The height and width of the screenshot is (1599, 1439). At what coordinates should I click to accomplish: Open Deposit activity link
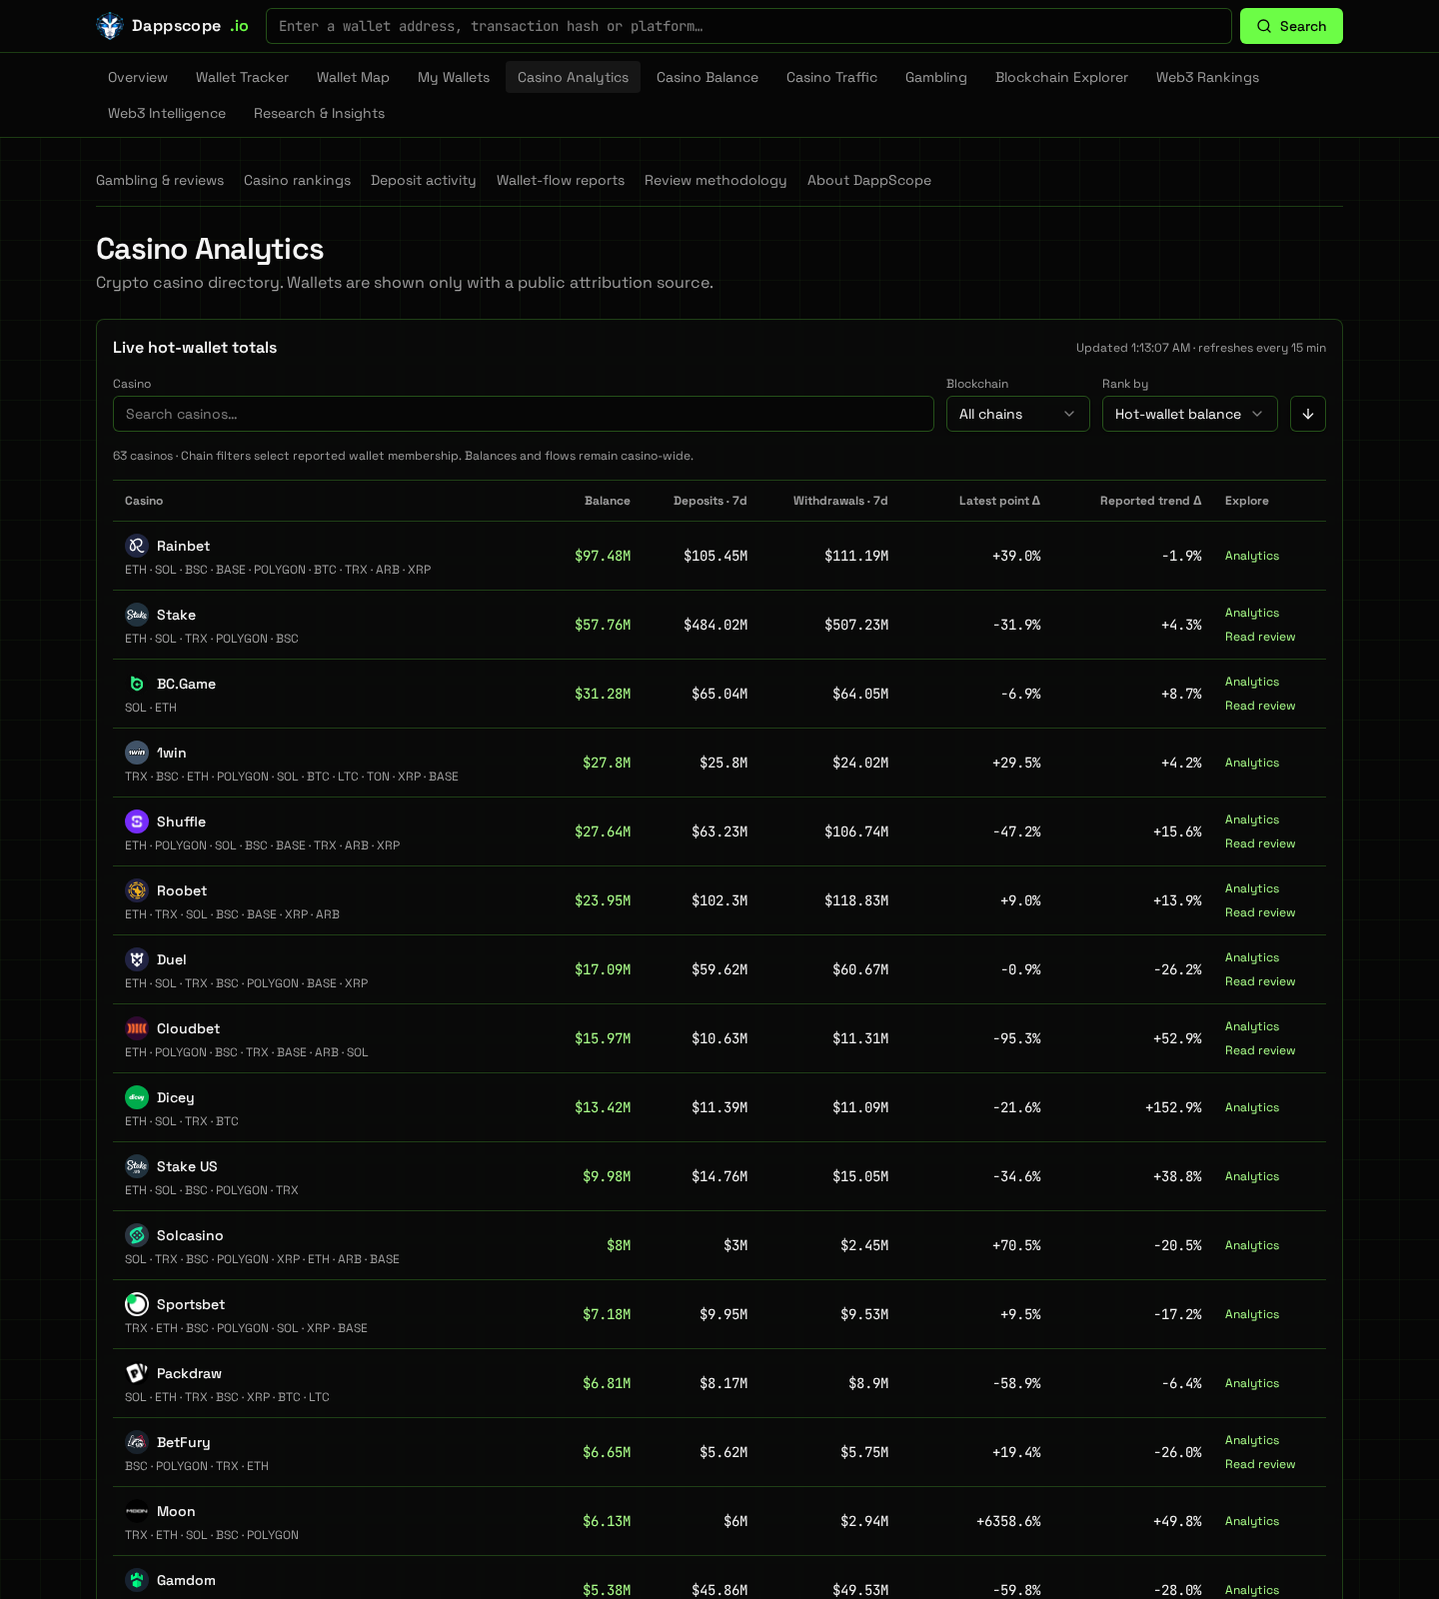[x=423, y=180]
